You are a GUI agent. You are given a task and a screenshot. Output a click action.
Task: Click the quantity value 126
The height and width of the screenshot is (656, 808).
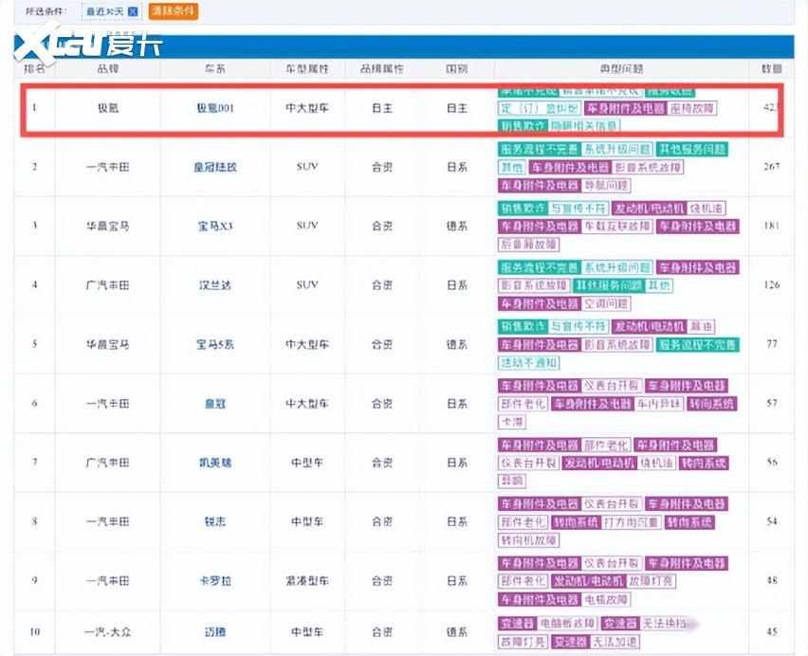click(771, 284)
